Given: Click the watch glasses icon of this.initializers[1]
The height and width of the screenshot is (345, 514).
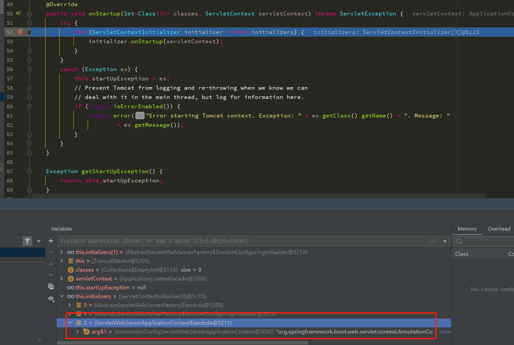Looking at the screenshot, I should (x=70, y=252).
